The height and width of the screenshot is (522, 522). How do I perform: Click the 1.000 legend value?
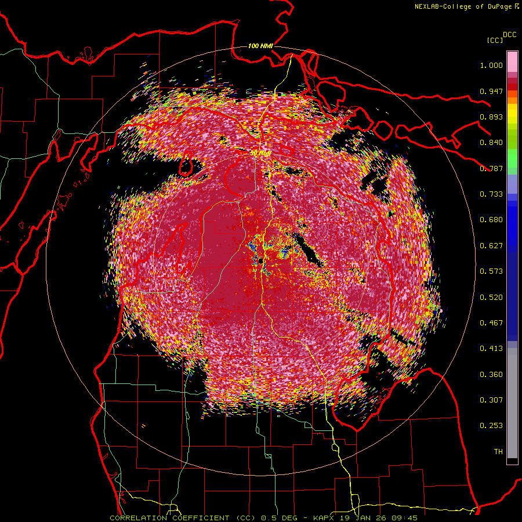491,65
